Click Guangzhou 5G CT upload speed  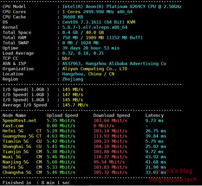61,136
